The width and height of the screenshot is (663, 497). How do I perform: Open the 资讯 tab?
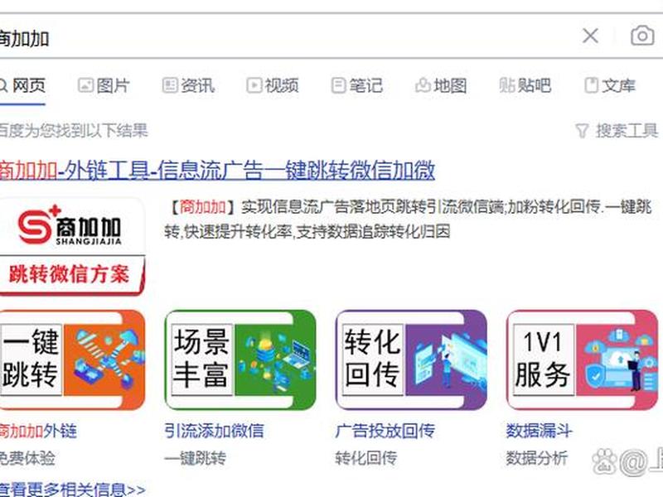tap(188, 86)
